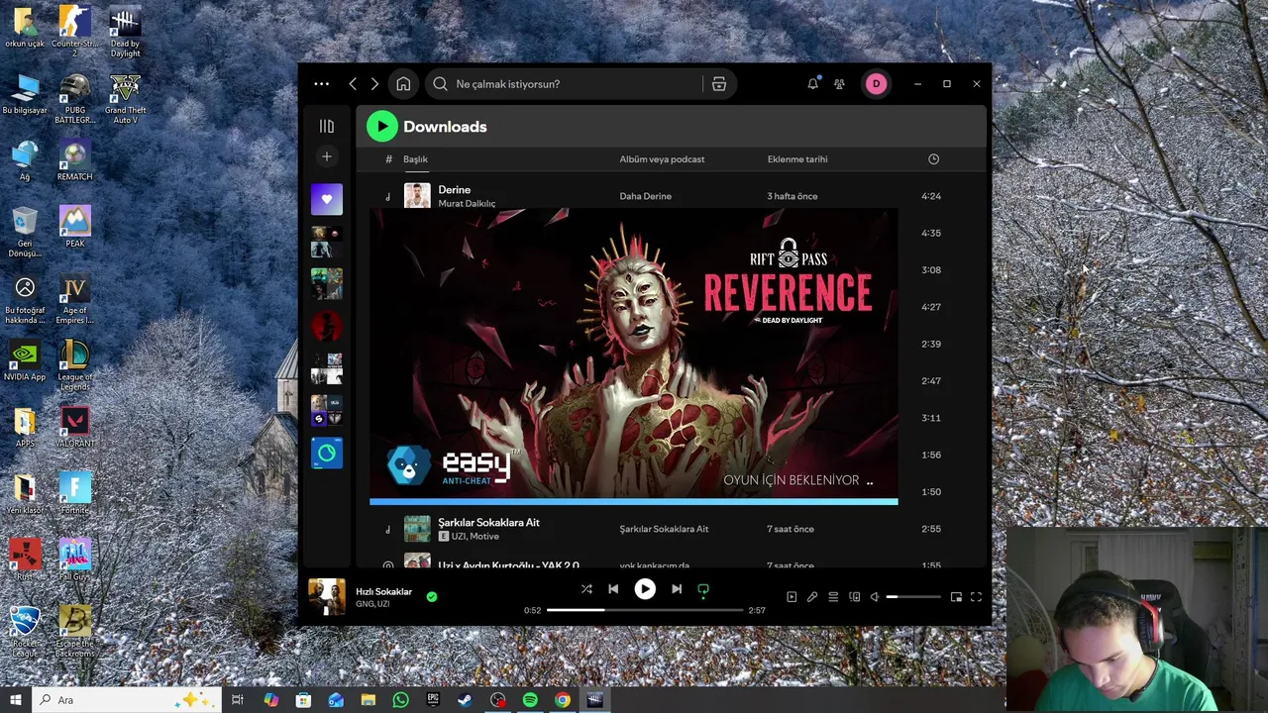Create a new playlist with plus button
Viewport: 1268px width, 713px height.
pos(326,156)
